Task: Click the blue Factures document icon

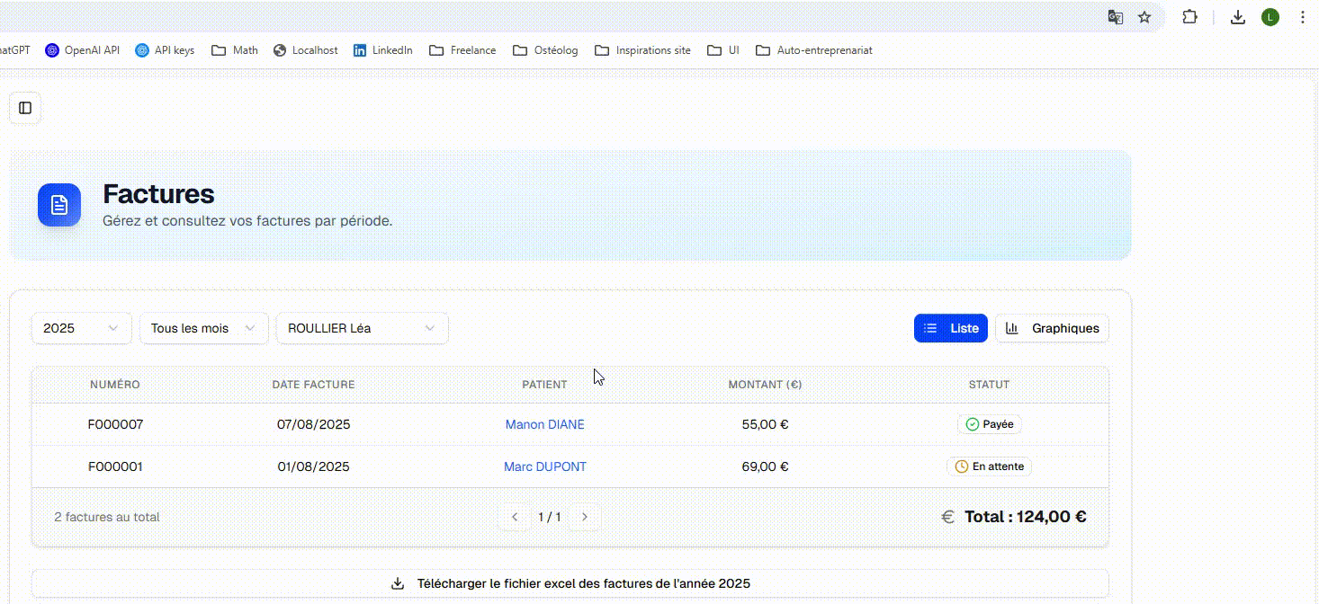Action: pyautogui.click(x=59, y=205)
